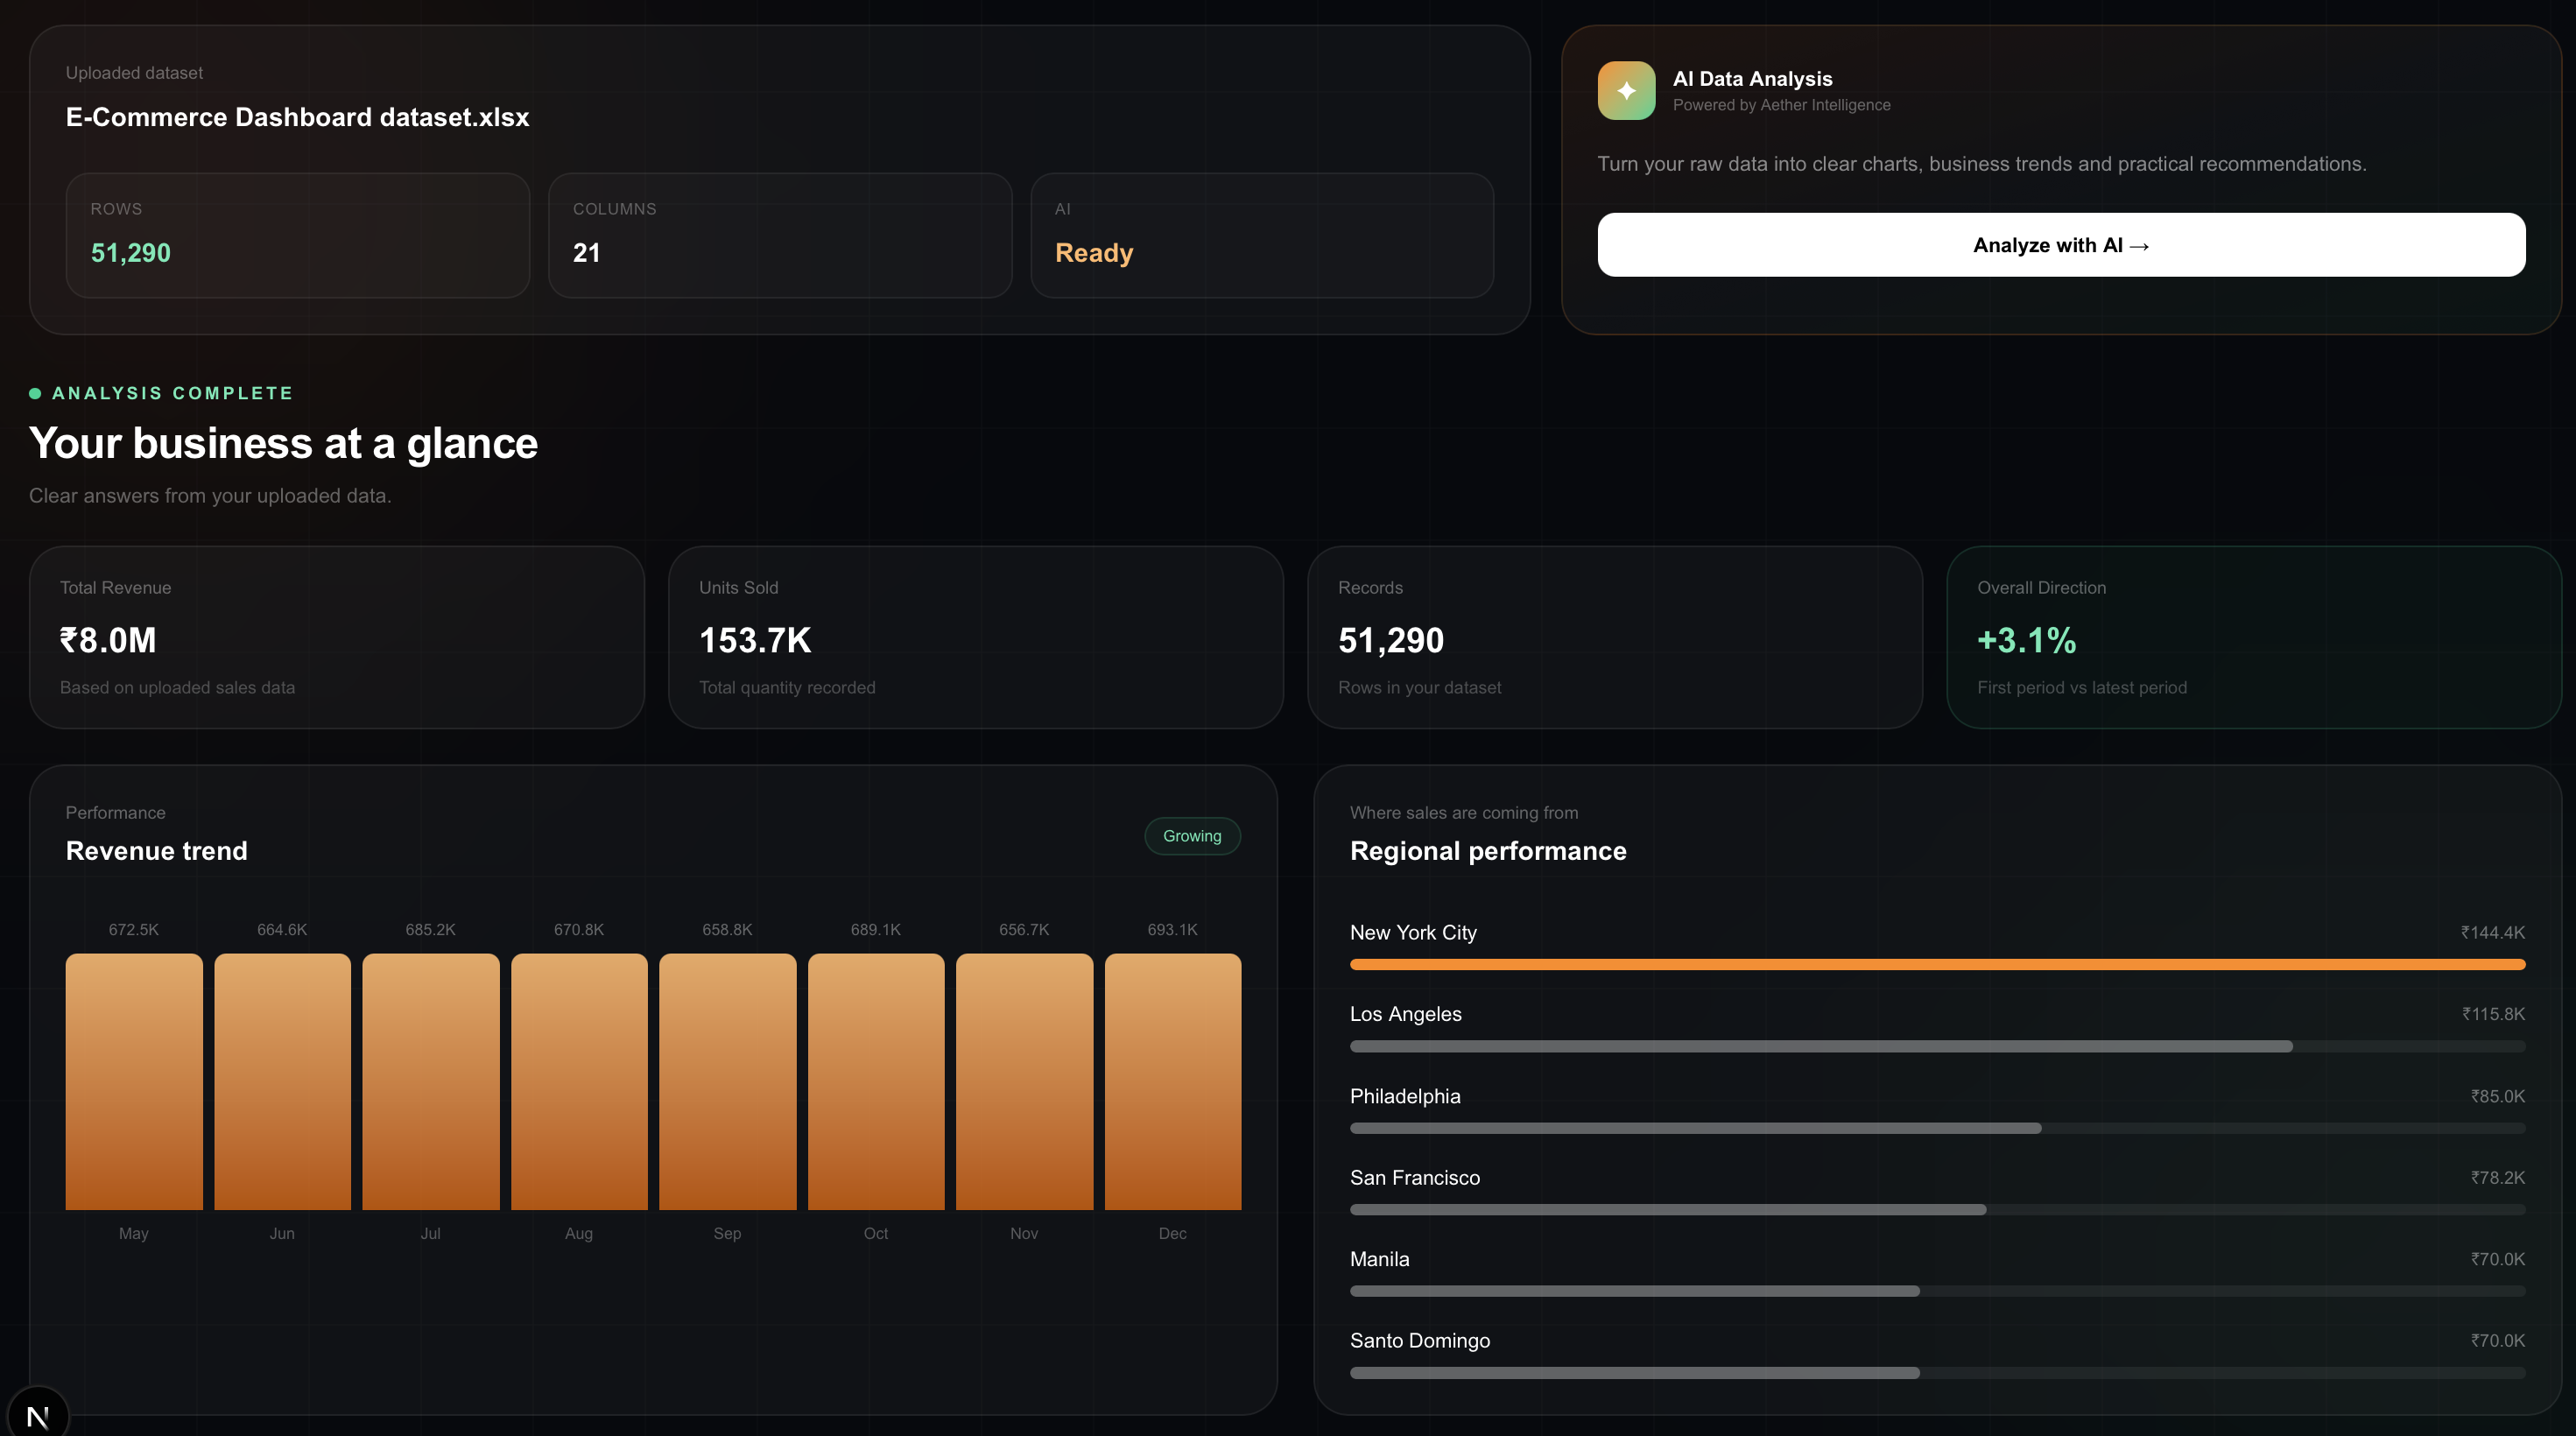Screen dimensions: 2576x1436
Task: Select the Jul revenue bar in chart
Action: point(431,1081)
